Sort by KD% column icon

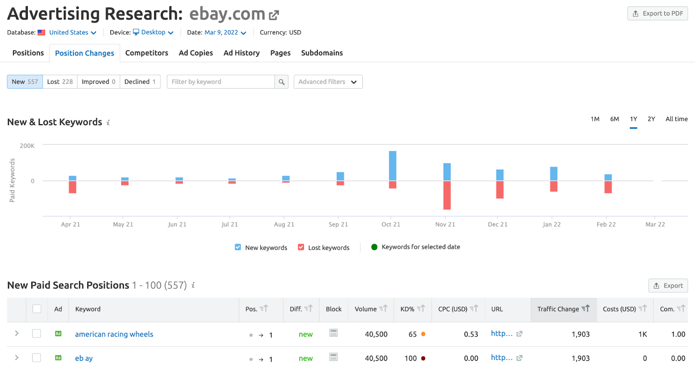click(421, 309)
